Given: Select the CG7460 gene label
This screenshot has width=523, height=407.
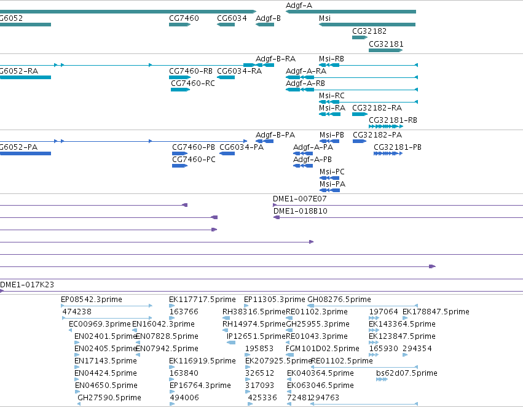Looking at the screenshot, I should coord(184,18).
